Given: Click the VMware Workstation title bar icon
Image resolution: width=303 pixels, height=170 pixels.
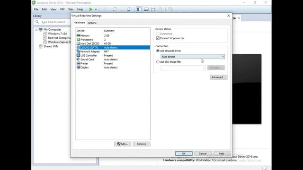Looking at the screenshot, I should tap(34, 2).
